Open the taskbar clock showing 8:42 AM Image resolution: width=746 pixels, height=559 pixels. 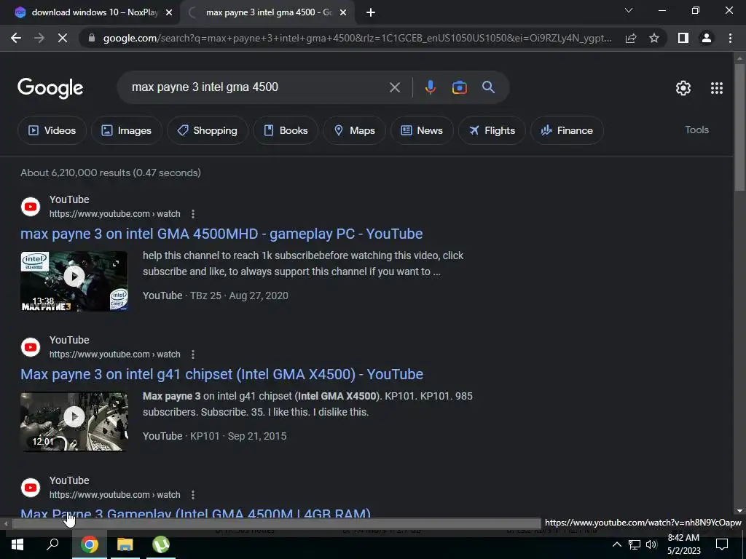pyautogui.click(x=683, y=544)
